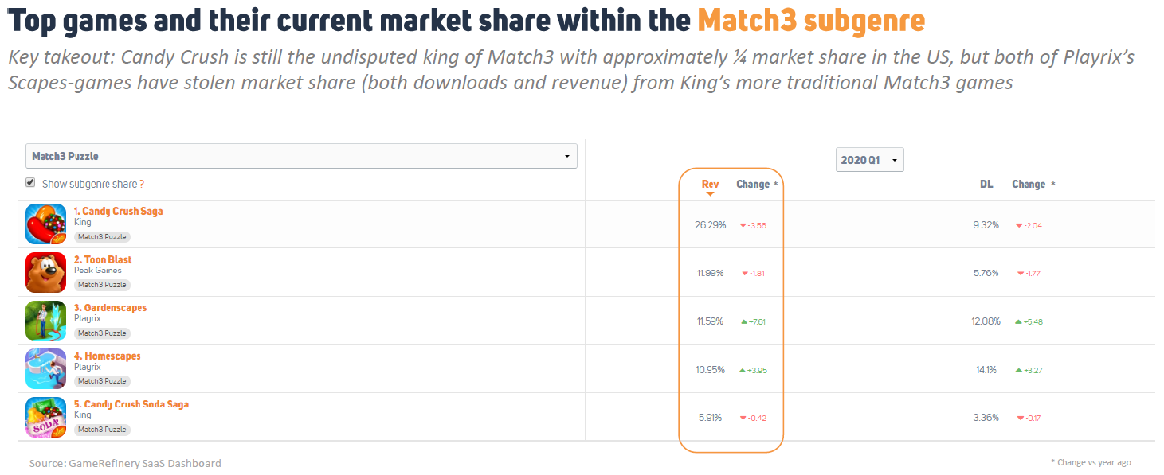Click the Match3 Puzzle tag under Candy Crush Soda Saga
Viewport: 1164px width, 475px height.
click(102, 430)
